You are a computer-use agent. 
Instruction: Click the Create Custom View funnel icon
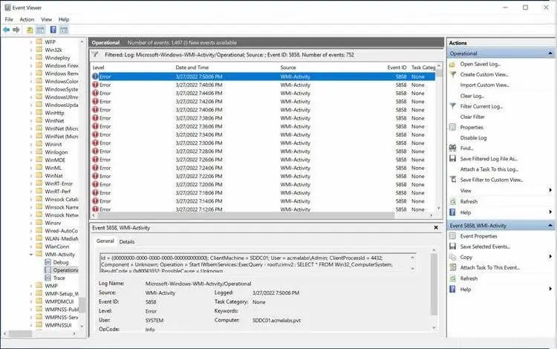coord(453,74)
